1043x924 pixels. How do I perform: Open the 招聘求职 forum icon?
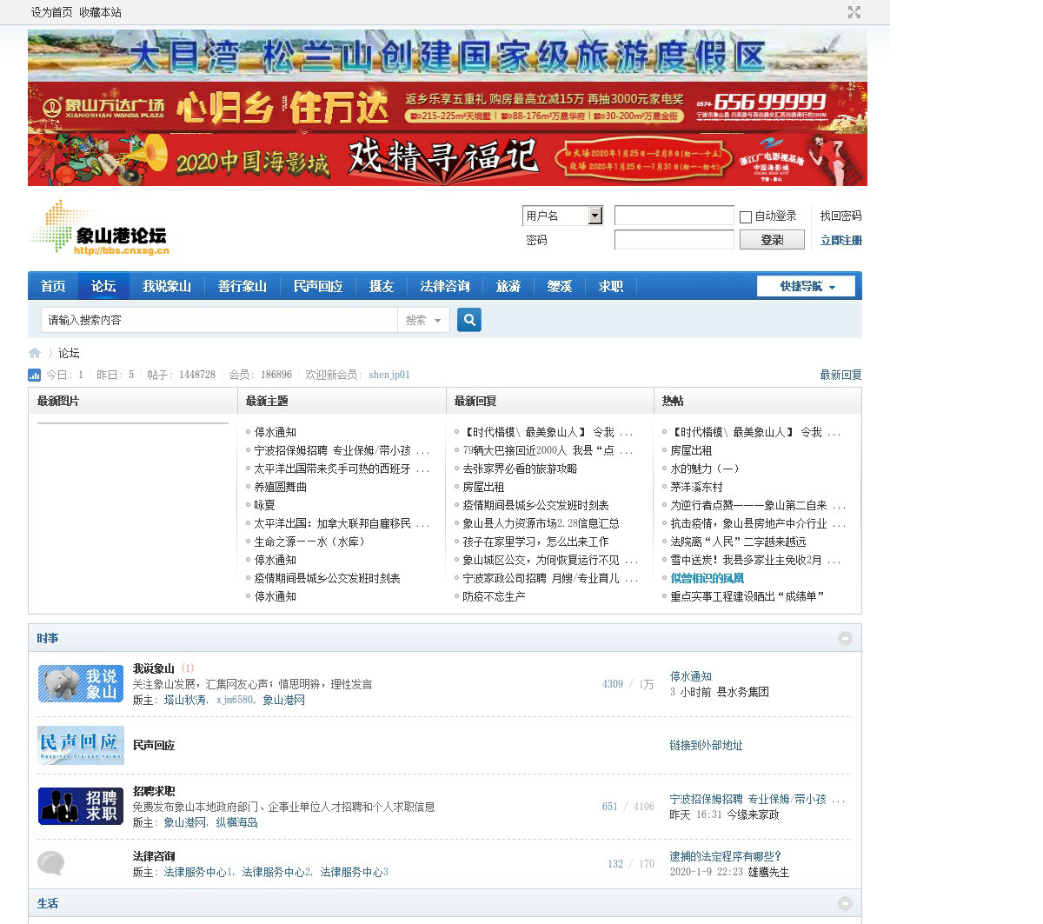81,806
